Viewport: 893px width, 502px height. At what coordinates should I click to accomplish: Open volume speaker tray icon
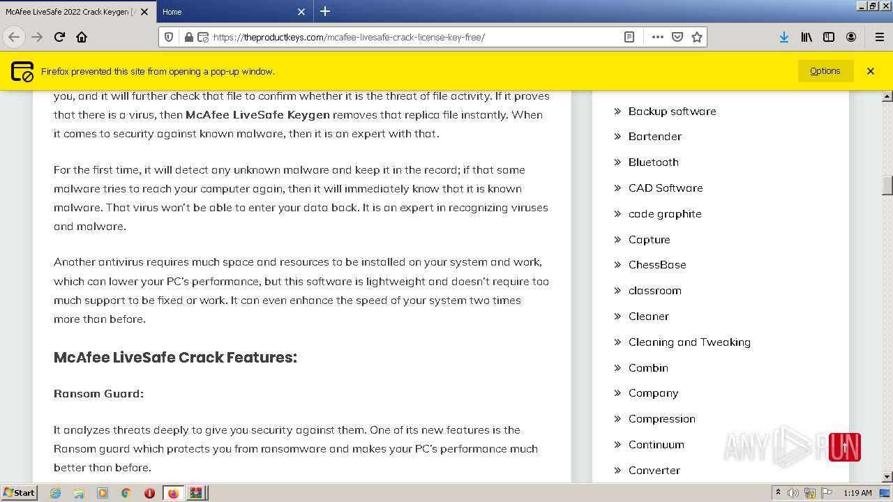tap(793, 493)
